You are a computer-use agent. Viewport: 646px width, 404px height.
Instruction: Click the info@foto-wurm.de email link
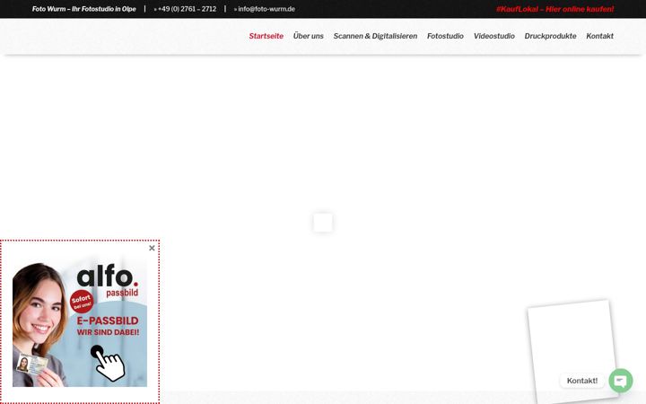[x=265, y=9]
